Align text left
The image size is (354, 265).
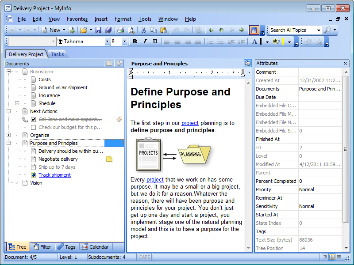tap(167, 42)
